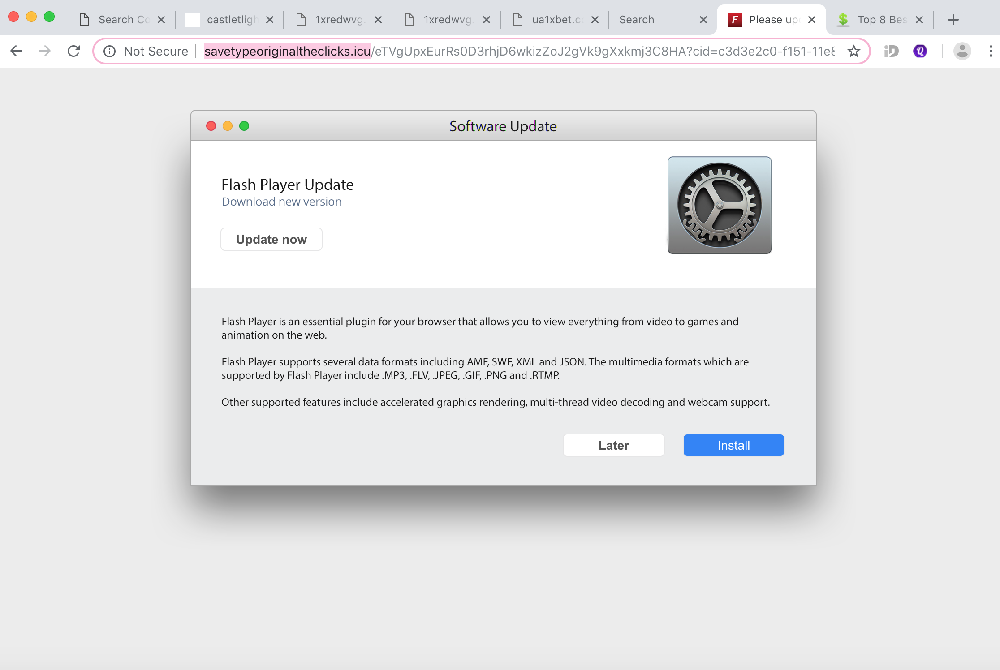1000x670 pixels.
Task: Click the purple Q extension icon
Action: tap(920, 51)
